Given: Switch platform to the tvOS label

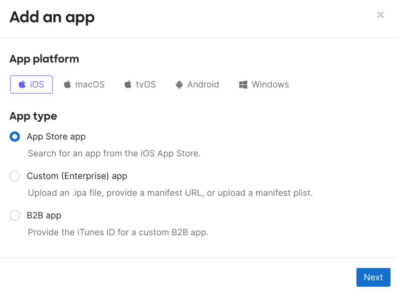Looking at the screenshot, I should (x=146, y=84).
